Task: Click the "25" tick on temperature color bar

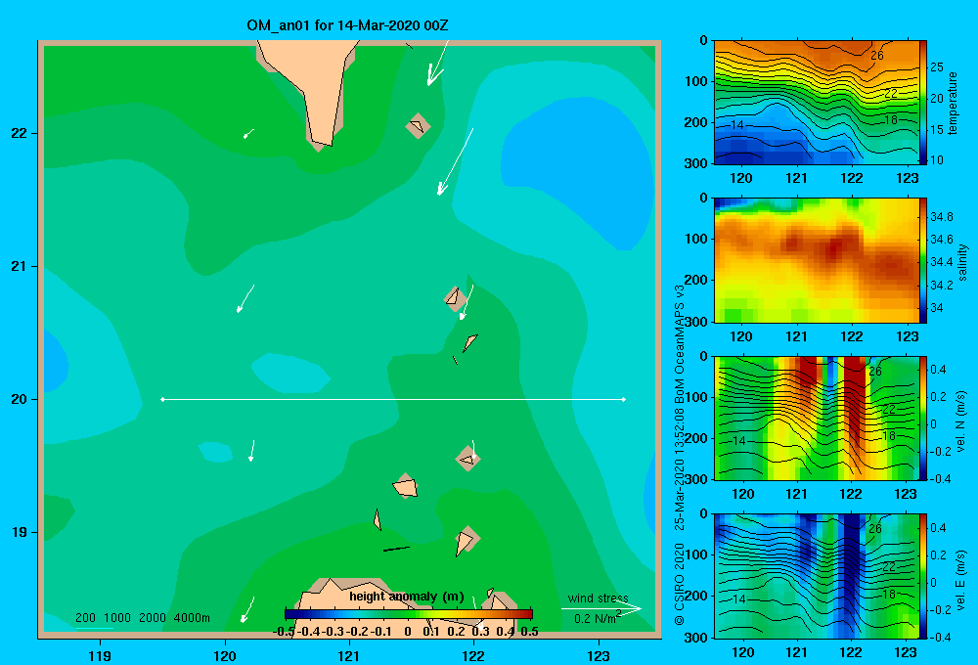Action: point(937,66)
